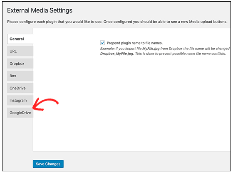Screen dimensions: 233x173
Task: Select the GoogleDrive tab
Action: (x=20, y=113)
